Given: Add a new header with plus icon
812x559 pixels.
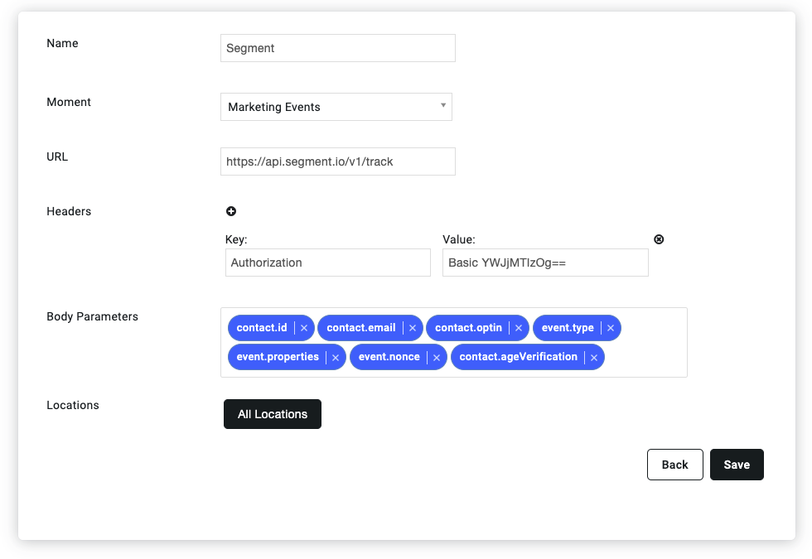Looking at the screenshot, I should [231, 211].
